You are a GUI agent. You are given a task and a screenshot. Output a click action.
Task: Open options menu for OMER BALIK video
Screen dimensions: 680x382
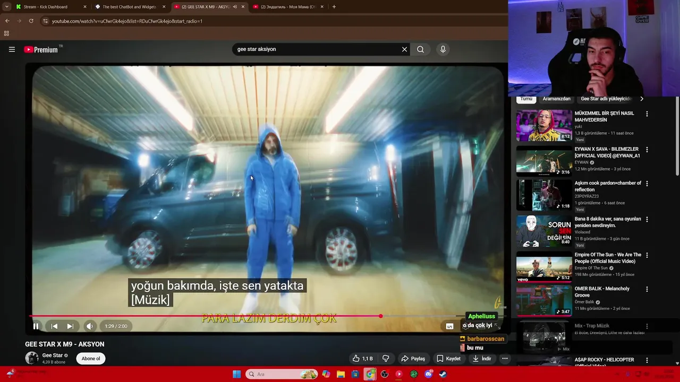point(647,289)
